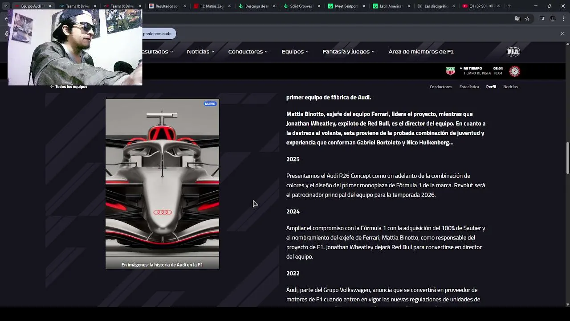
Task: Close the translation bar with X
Action: 562,33
